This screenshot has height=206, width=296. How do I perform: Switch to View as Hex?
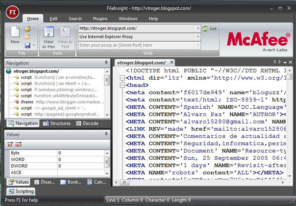[48, 37]
